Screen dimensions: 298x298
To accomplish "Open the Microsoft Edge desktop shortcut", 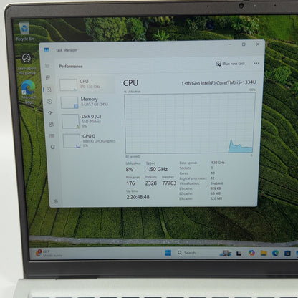I will [29, 92].
